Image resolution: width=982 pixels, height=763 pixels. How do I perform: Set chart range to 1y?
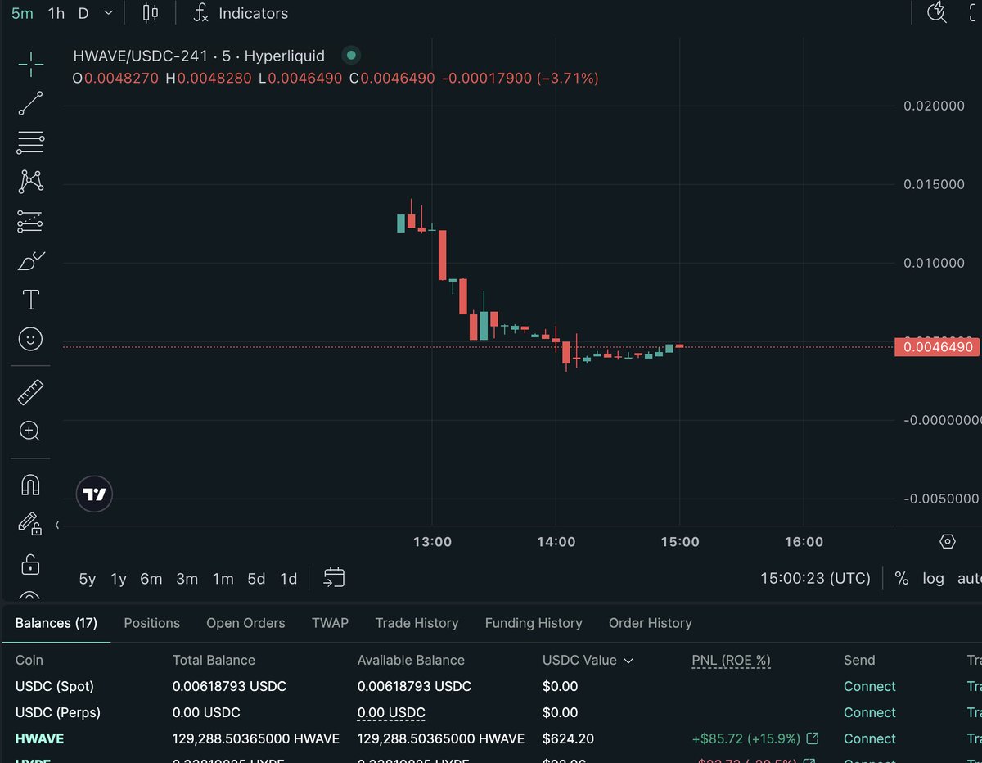point(119,579)
